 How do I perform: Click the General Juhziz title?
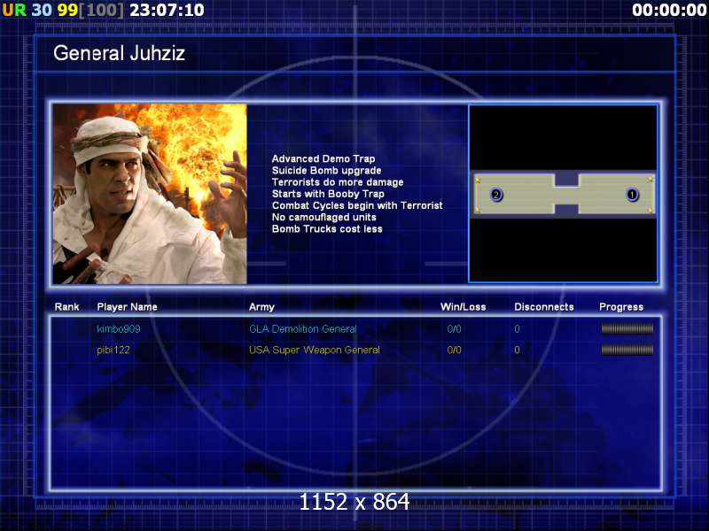click(120, 53)
